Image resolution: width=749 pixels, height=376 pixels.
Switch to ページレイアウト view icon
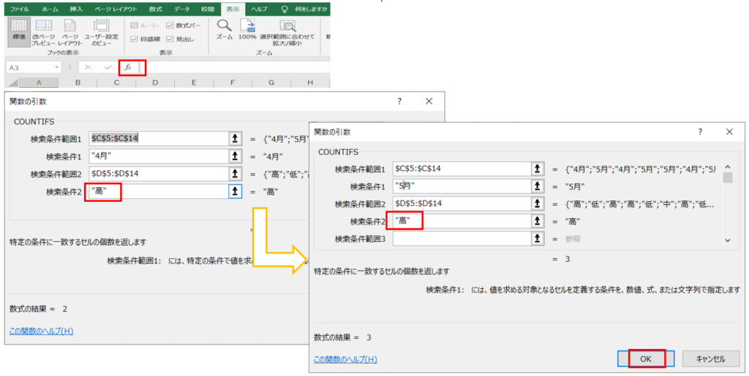[69, 32]
